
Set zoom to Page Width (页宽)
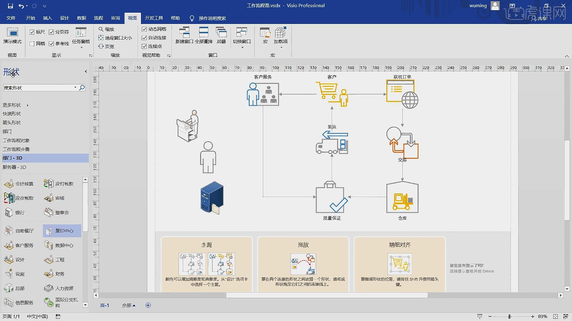click(106, 46)
